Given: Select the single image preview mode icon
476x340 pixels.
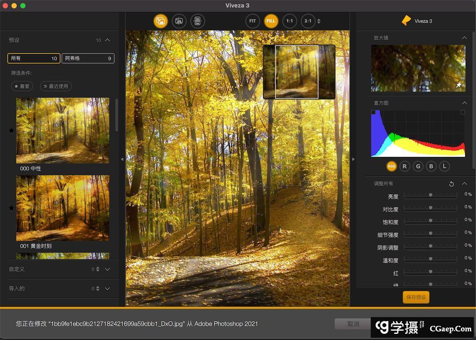Looking at the screenshot, I should [x=161, y=21].
